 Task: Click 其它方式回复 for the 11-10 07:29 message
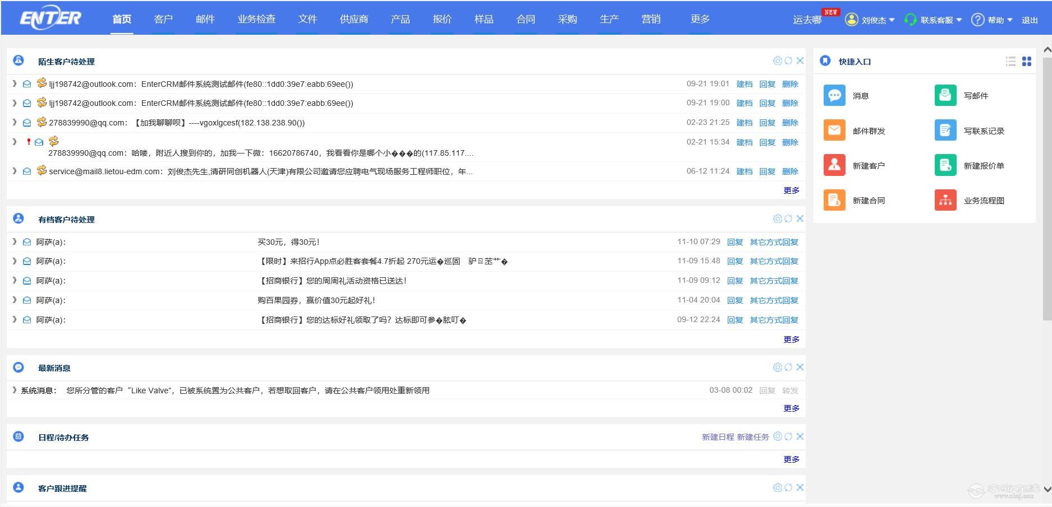pos(774,242)
